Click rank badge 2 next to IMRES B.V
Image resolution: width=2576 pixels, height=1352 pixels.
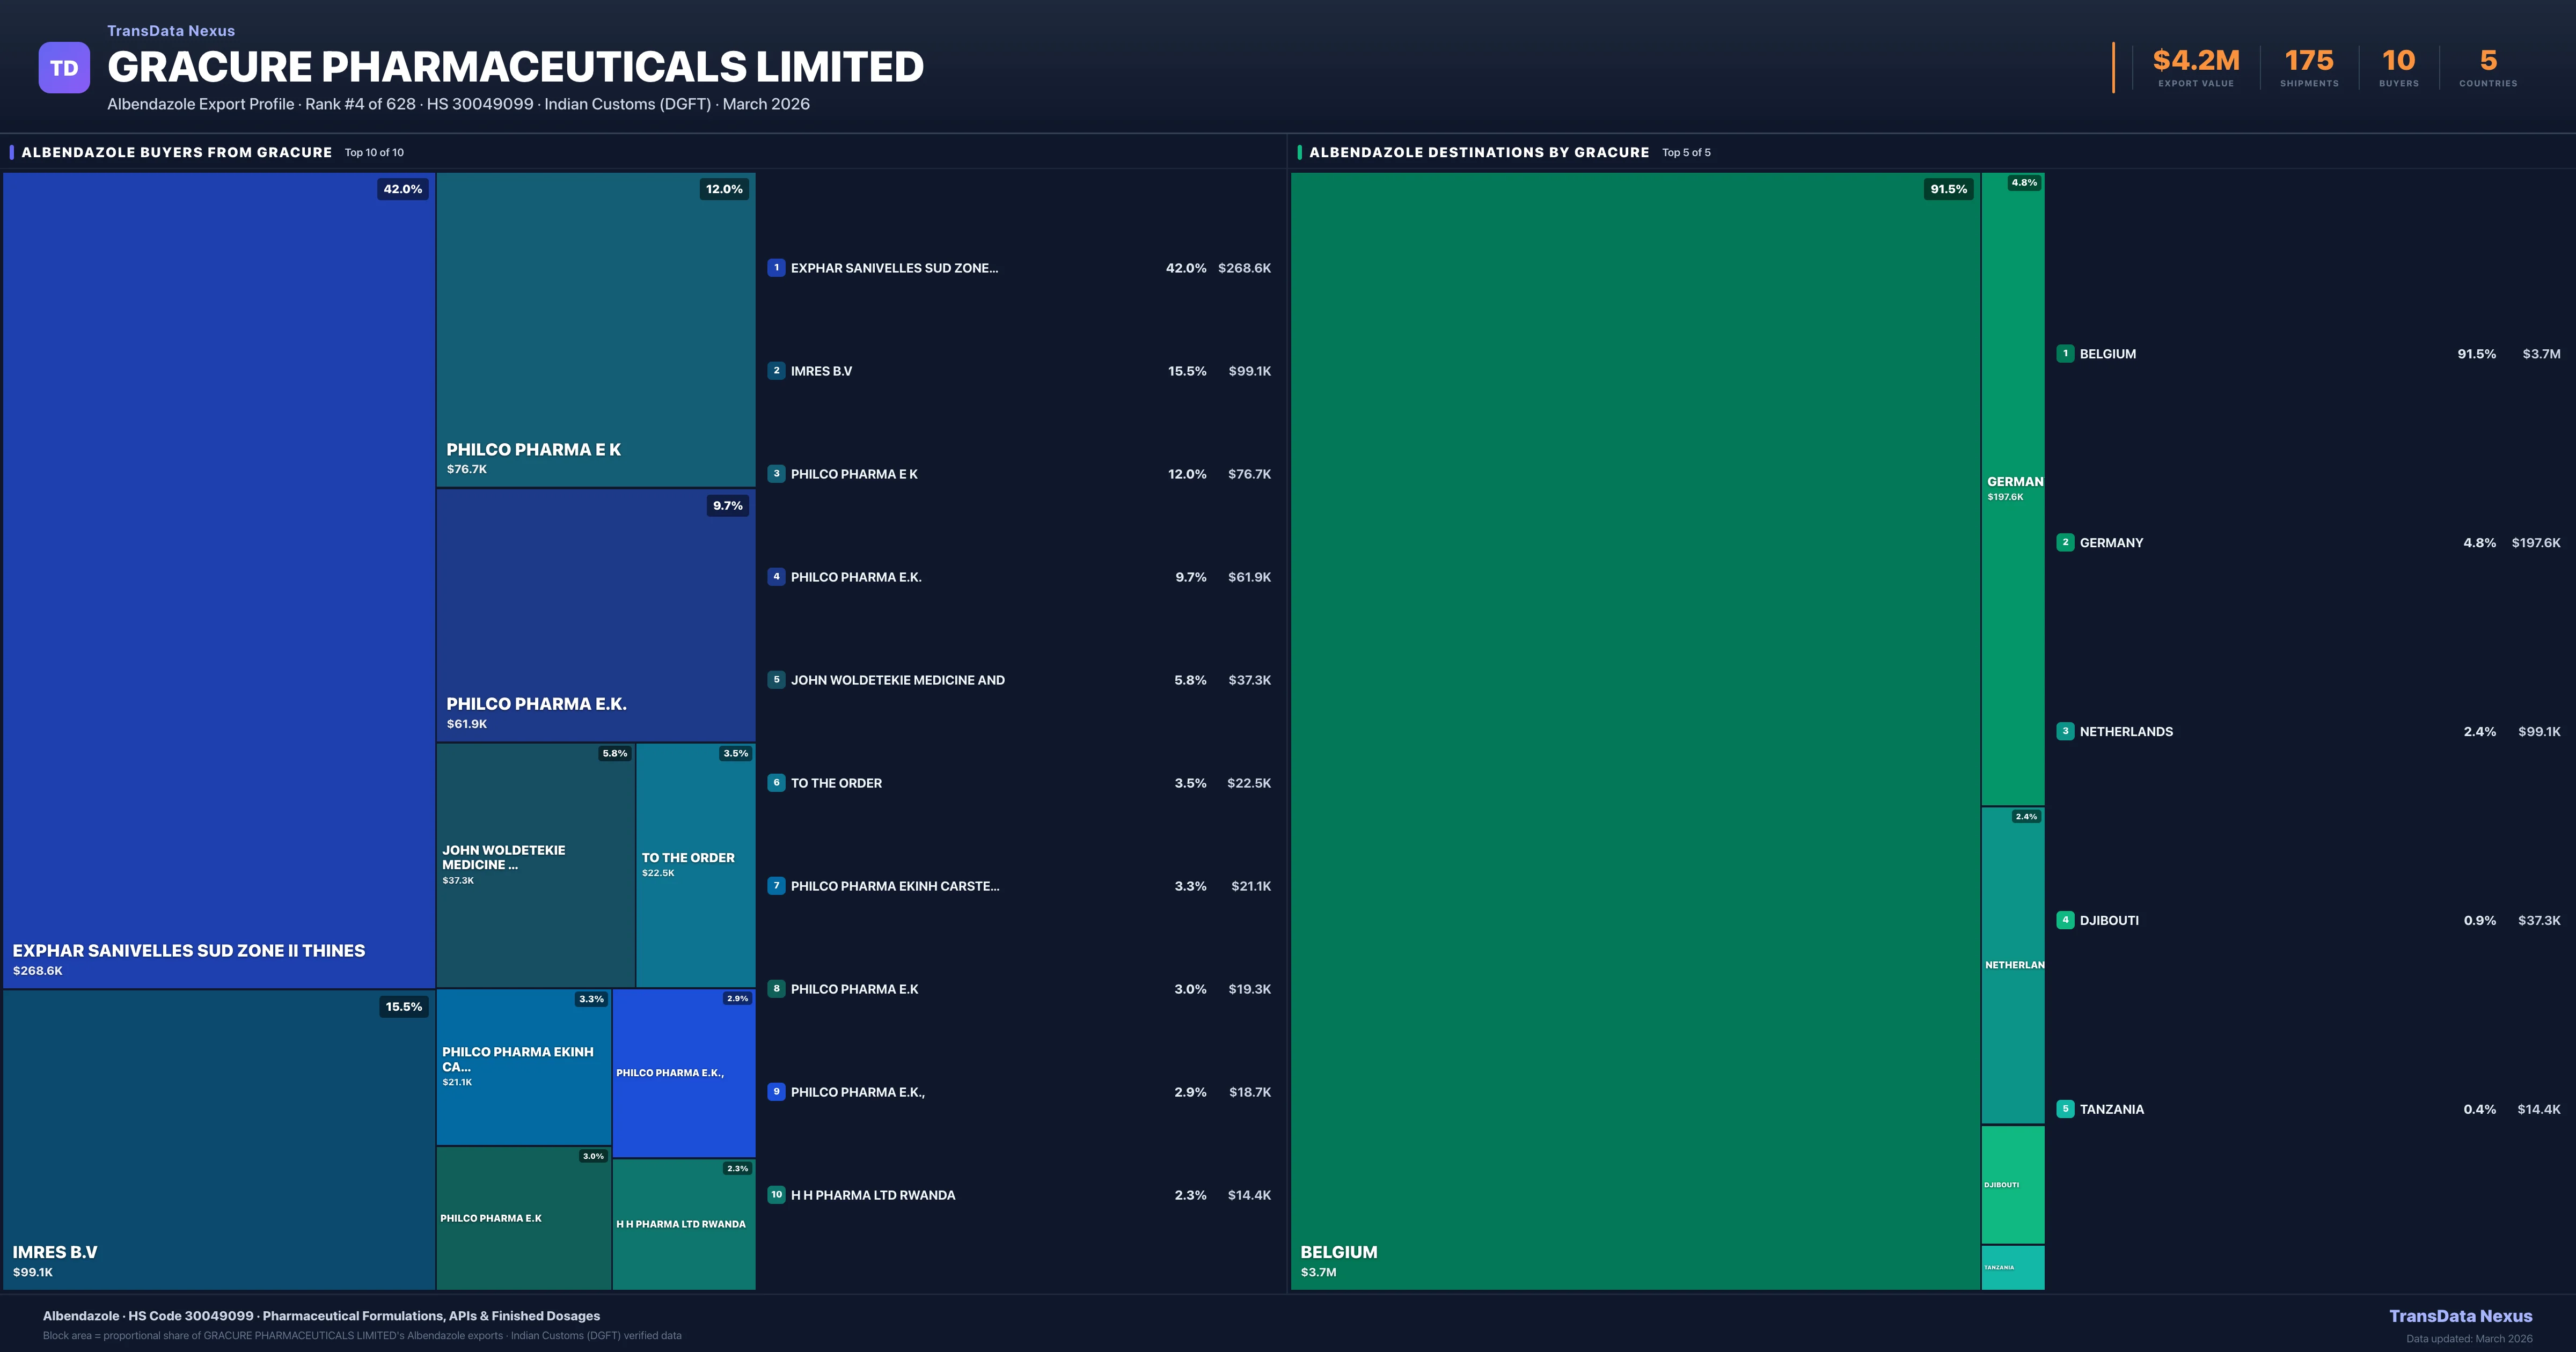point(777,370)
